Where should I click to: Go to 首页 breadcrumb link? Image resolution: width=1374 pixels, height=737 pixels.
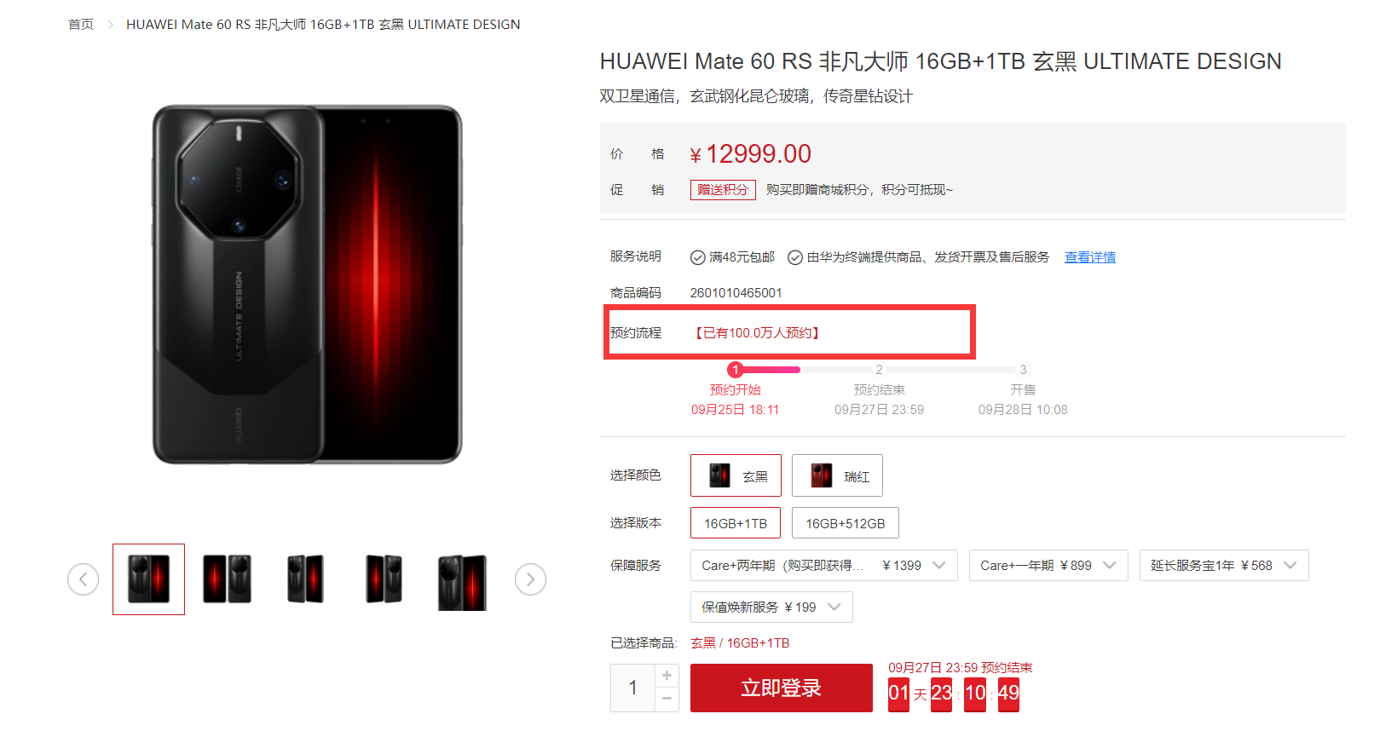click(81, 25)
